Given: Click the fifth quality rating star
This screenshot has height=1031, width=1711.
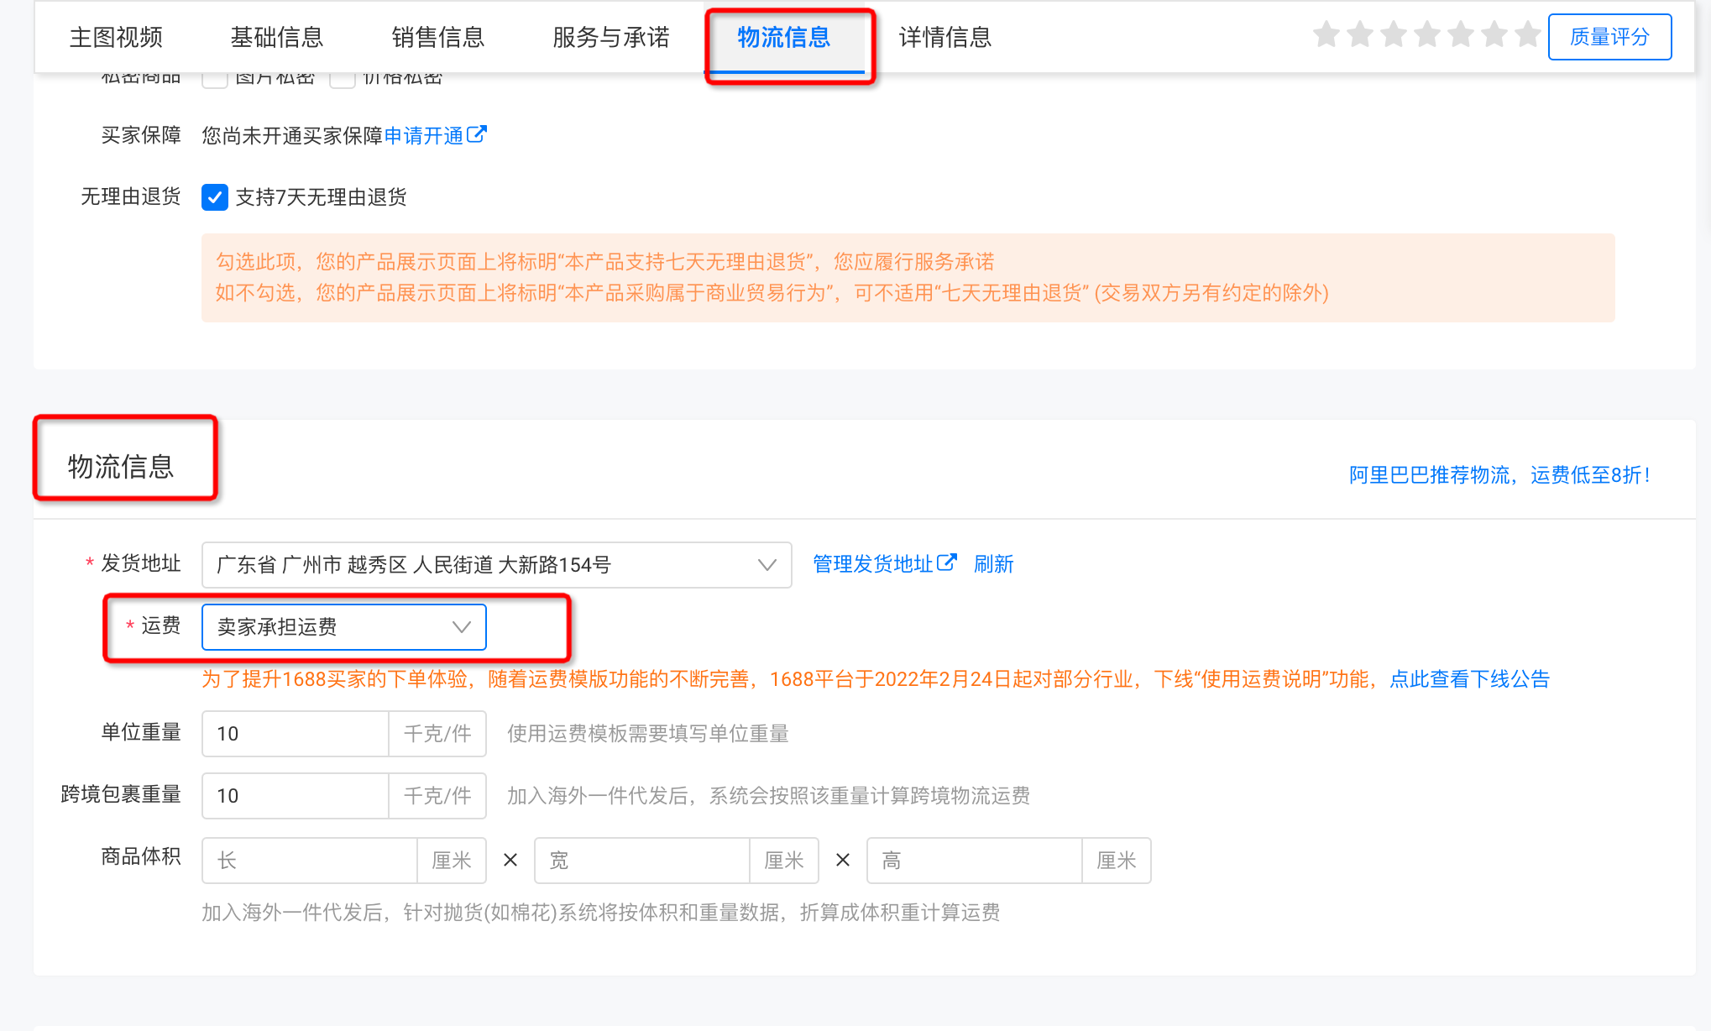Looking at the screenshot, I should click(x=1459, y=34).
